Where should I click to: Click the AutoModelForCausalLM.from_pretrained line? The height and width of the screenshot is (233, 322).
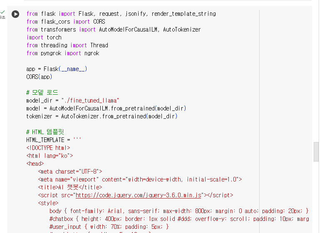106,108
